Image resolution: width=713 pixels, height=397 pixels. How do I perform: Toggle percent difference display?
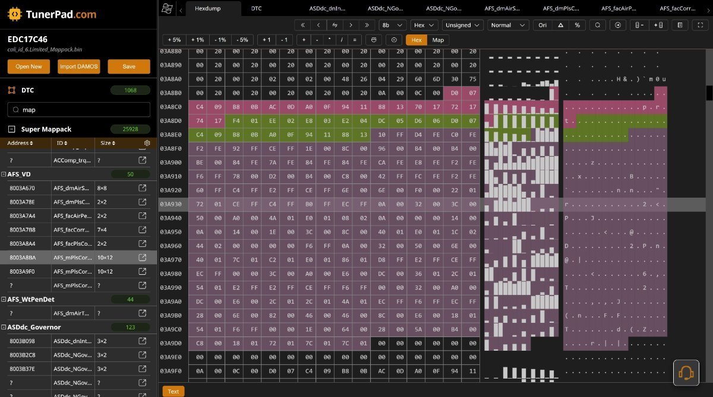pos(576,25)
